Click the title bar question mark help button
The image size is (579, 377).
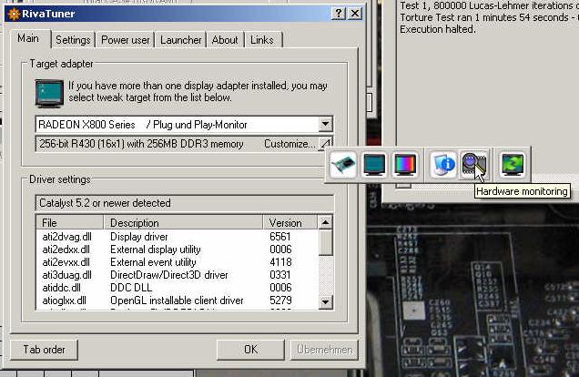point(339,14)
